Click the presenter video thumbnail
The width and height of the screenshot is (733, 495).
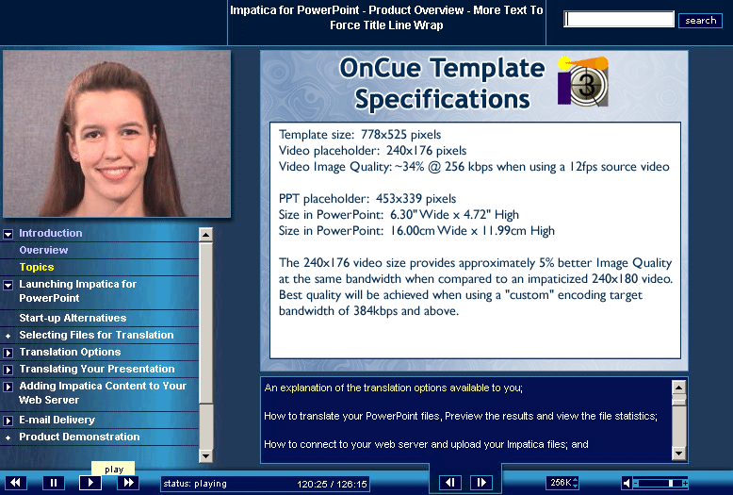117,134
